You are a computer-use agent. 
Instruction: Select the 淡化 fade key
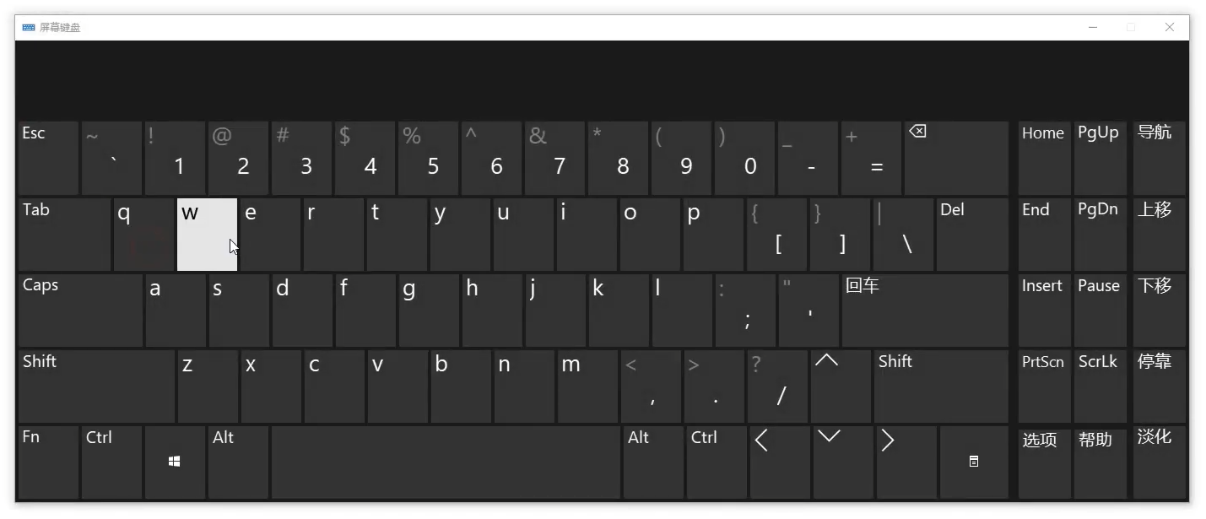point(1159,462)
